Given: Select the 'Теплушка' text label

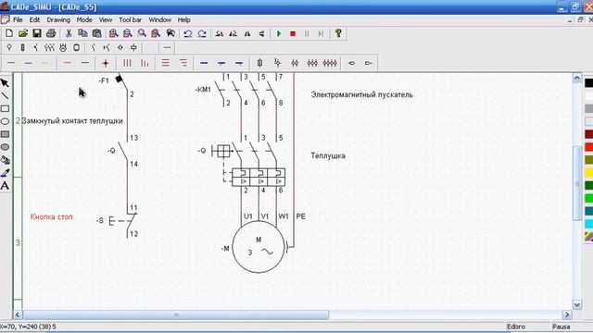Looking at the screenshot, I should click(x=328, y=155).
